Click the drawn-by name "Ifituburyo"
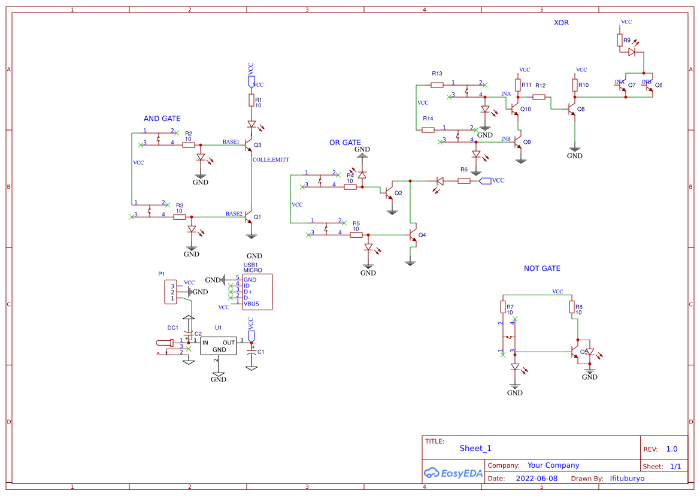Screen dimensions: 700x496 pos(627,479)
